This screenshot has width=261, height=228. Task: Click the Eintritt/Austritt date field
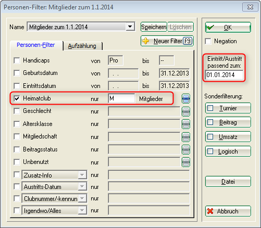pyautogui.click(x=224, y=75)
